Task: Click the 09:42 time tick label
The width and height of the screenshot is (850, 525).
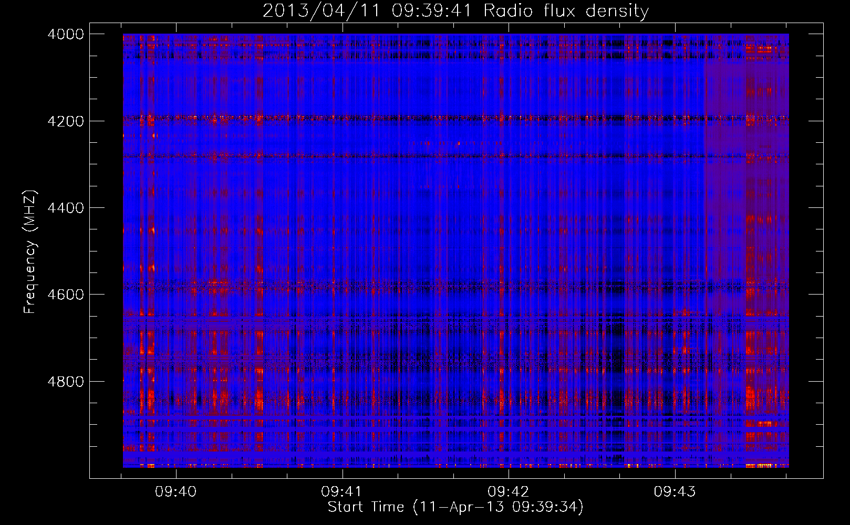Action: click(x=509, y=491)
